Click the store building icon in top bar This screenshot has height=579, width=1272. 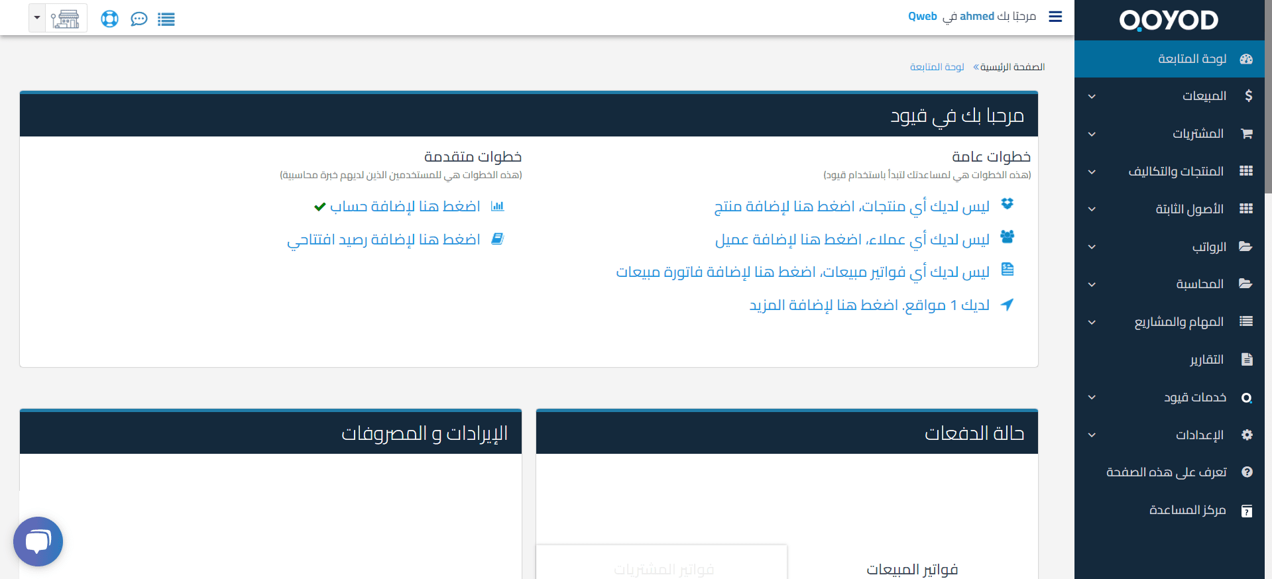click(66, 19)
